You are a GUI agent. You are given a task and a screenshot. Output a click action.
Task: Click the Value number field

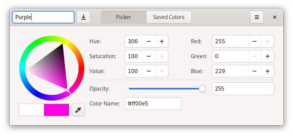point(133,71)
